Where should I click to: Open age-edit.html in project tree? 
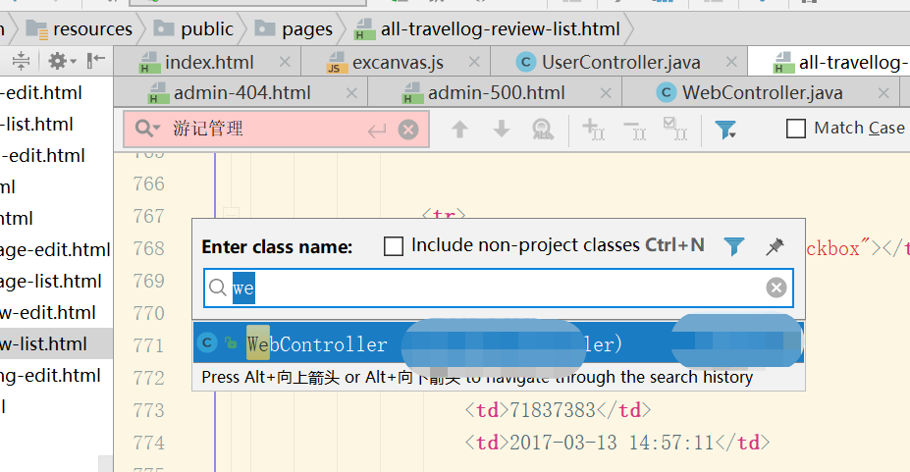56,250
